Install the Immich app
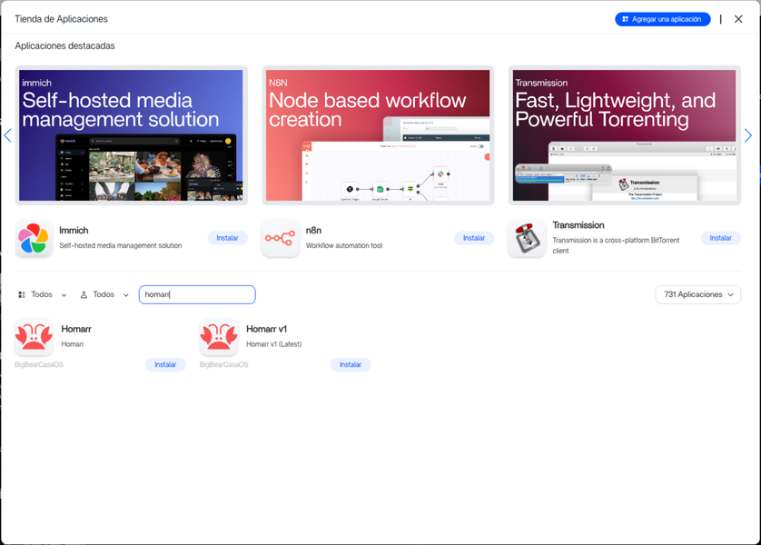The height and width of the screenshot is (545, 761). [x=227, y=238]
